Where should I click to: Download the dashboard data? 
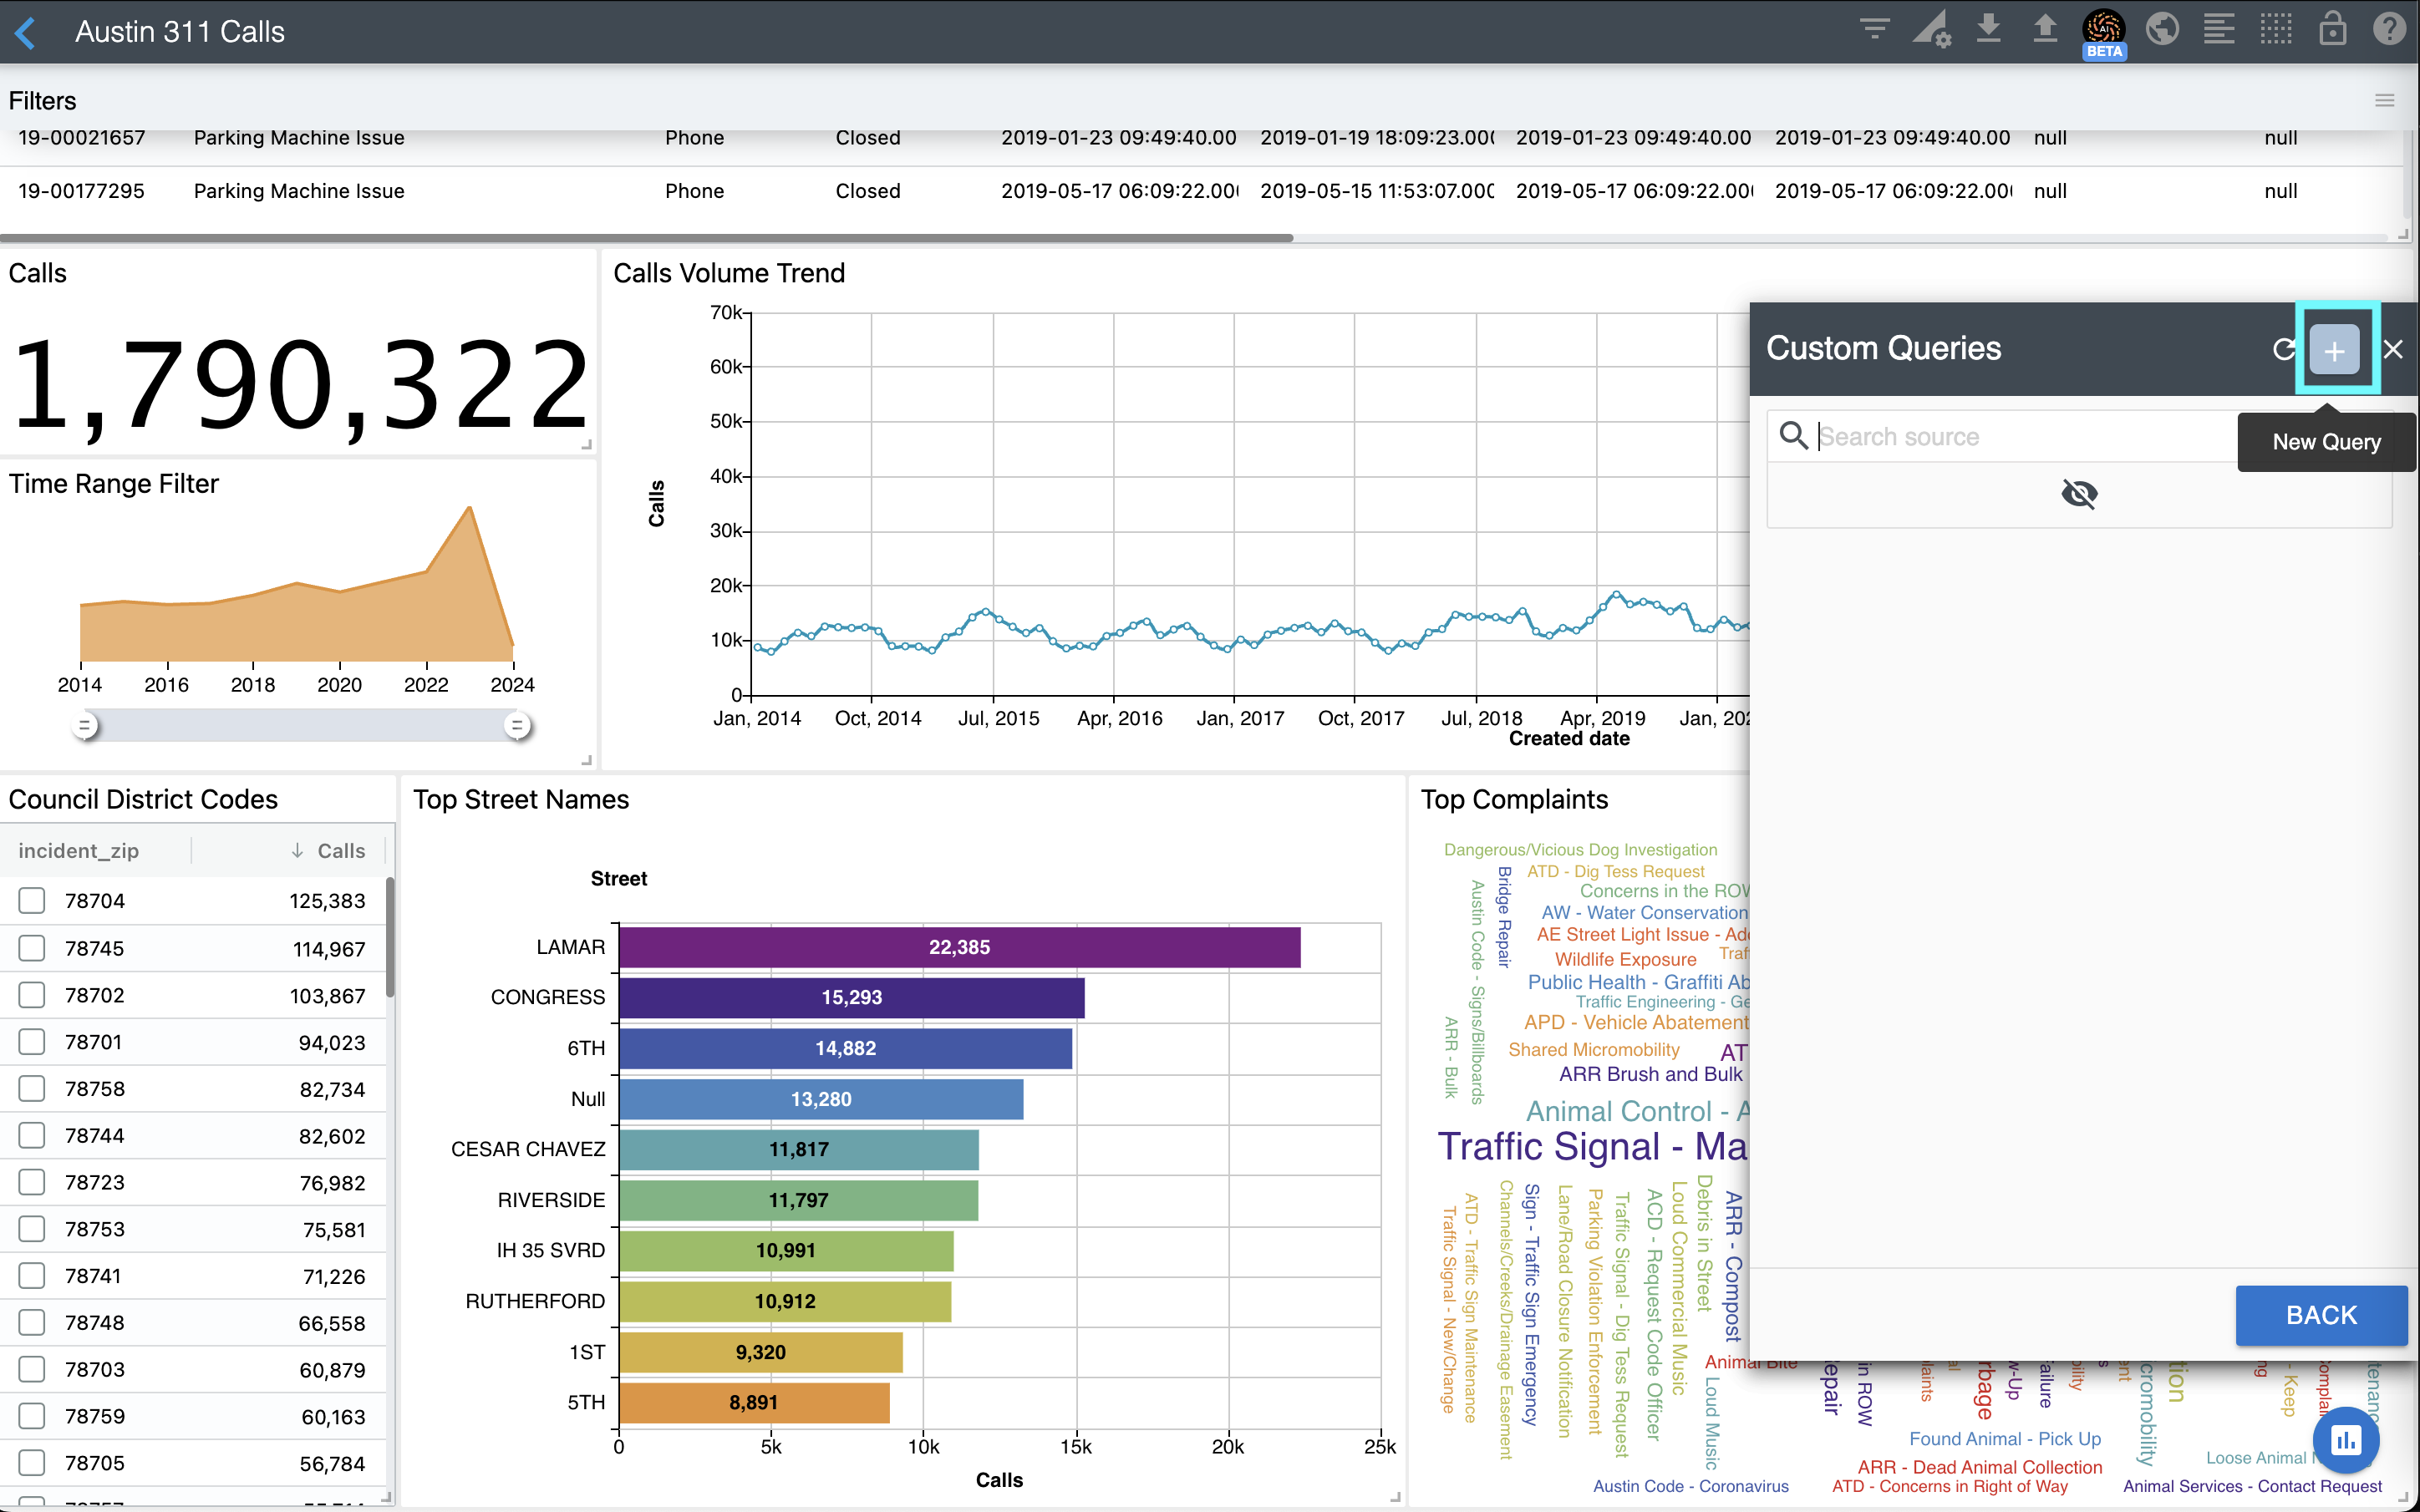[1988, 30]
